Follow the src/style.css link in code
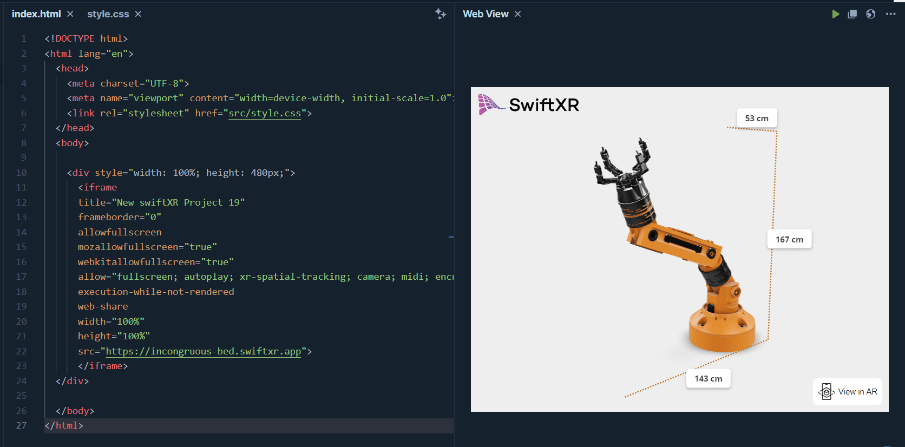The height and width of the screenshot is (447, 905). [265, 113]
